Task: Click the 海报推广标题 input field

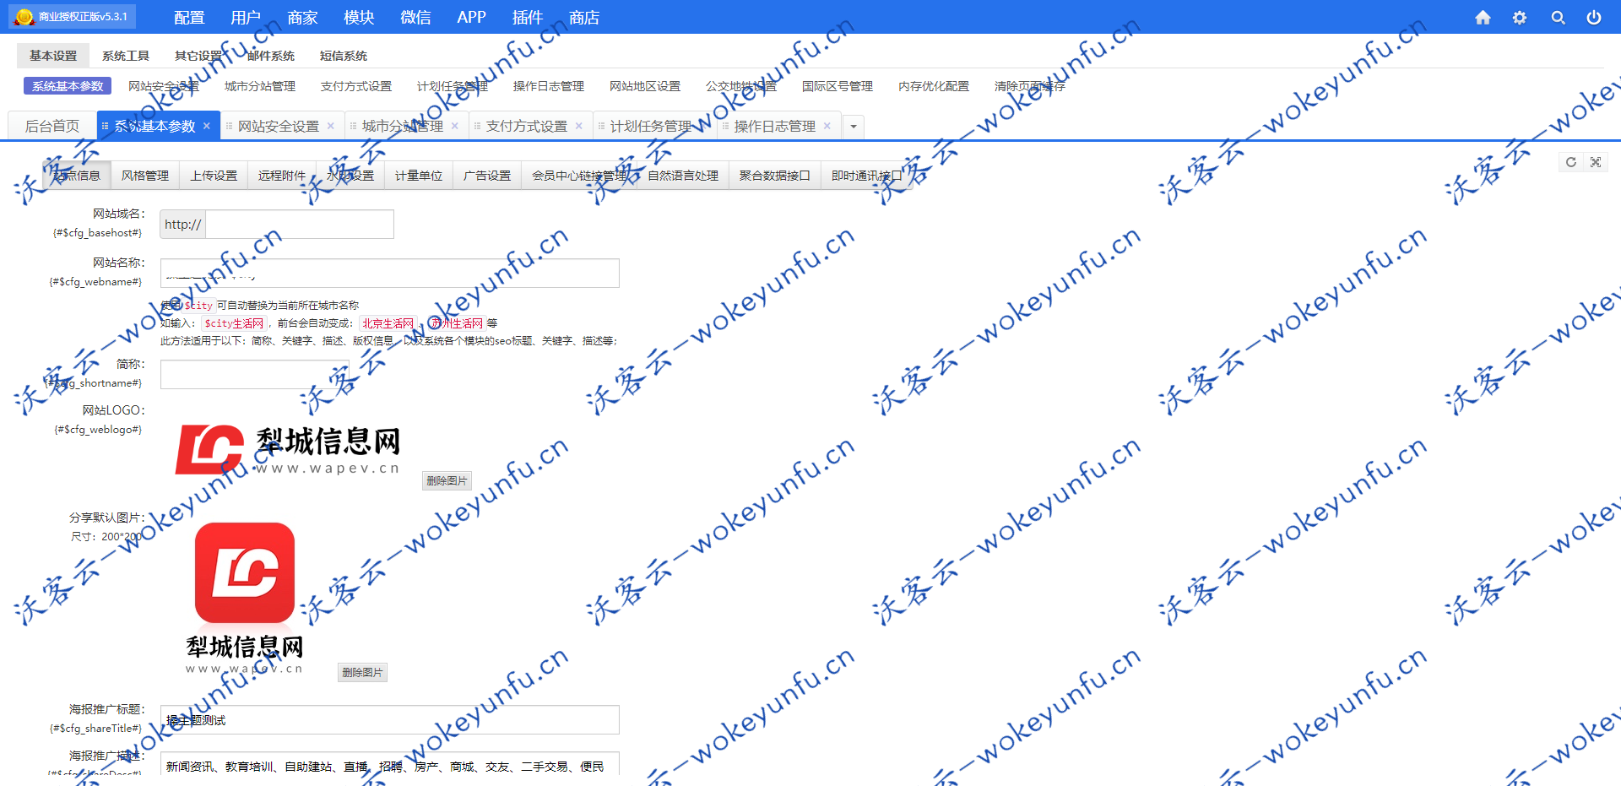Action: (390, 720)
